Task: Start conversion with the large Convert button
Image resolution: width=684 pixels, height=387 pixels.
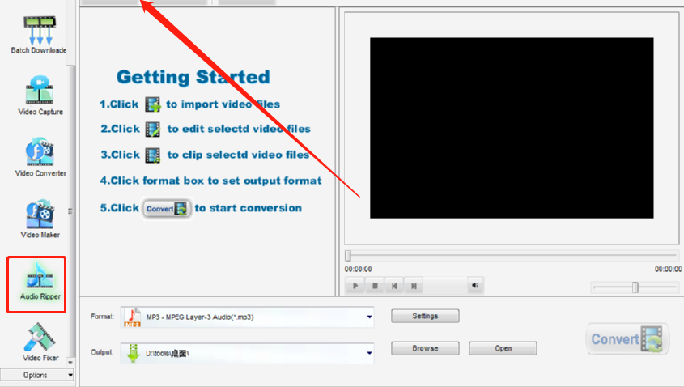Action: (627, 339)
